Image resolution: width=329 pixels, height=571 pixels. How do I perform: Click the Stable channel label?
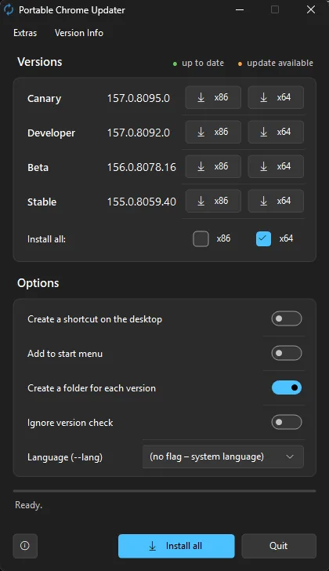(x=42, y=202)
